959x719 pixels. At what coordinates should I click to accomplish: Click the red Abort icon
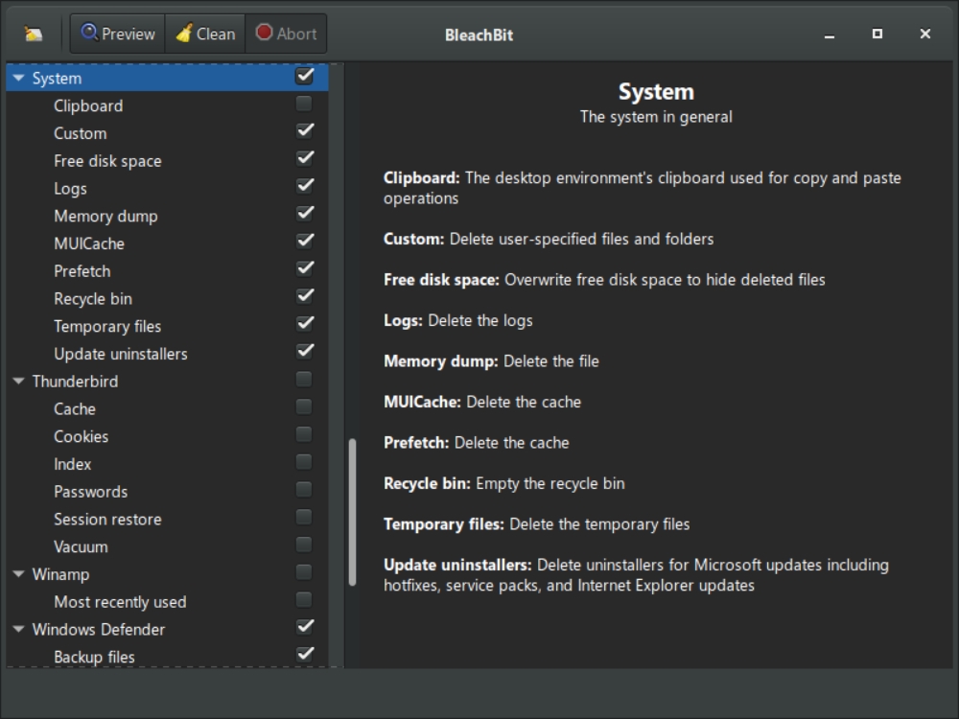[x=264, y=33]
